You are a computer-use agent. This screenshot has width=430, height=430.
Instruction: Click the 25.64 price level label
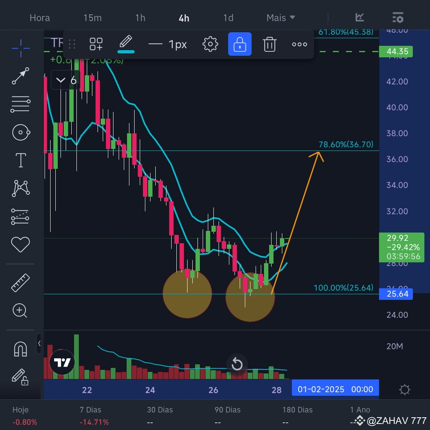pyautogui.click(x=396, y=294)
